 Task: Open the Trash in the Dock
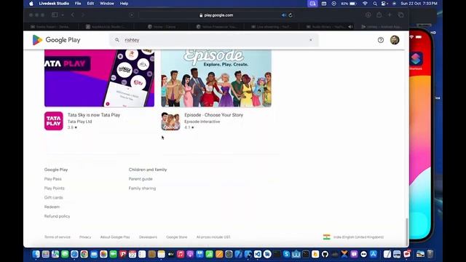coord(430,254)
